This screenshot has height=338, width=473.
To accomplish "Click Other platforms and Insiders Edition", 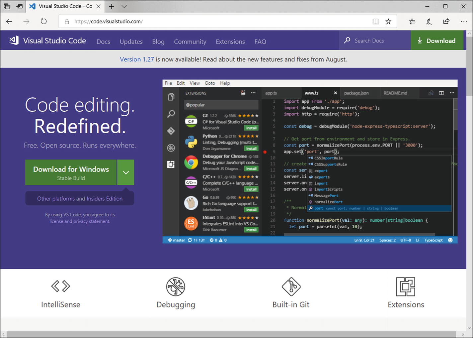I will [80, 199].
